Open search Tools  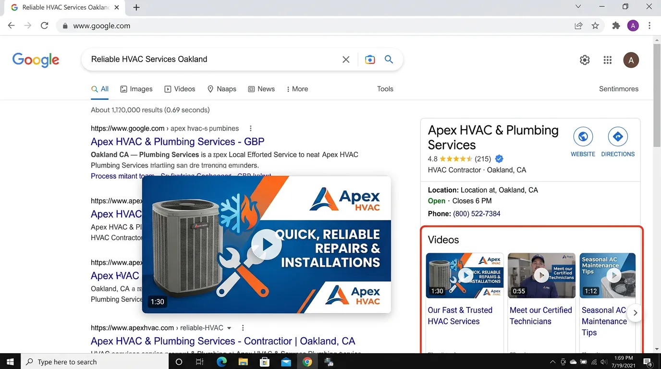tap(385, 89)
